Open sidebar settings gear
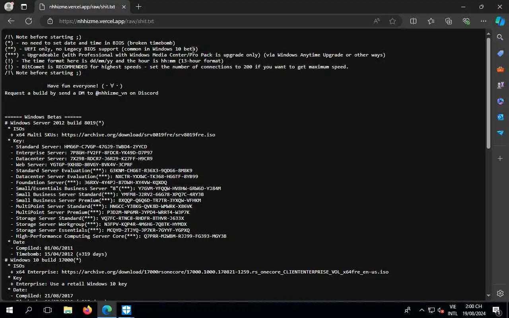This screenshot has width=509, height=318. click(x=500, y=293)
